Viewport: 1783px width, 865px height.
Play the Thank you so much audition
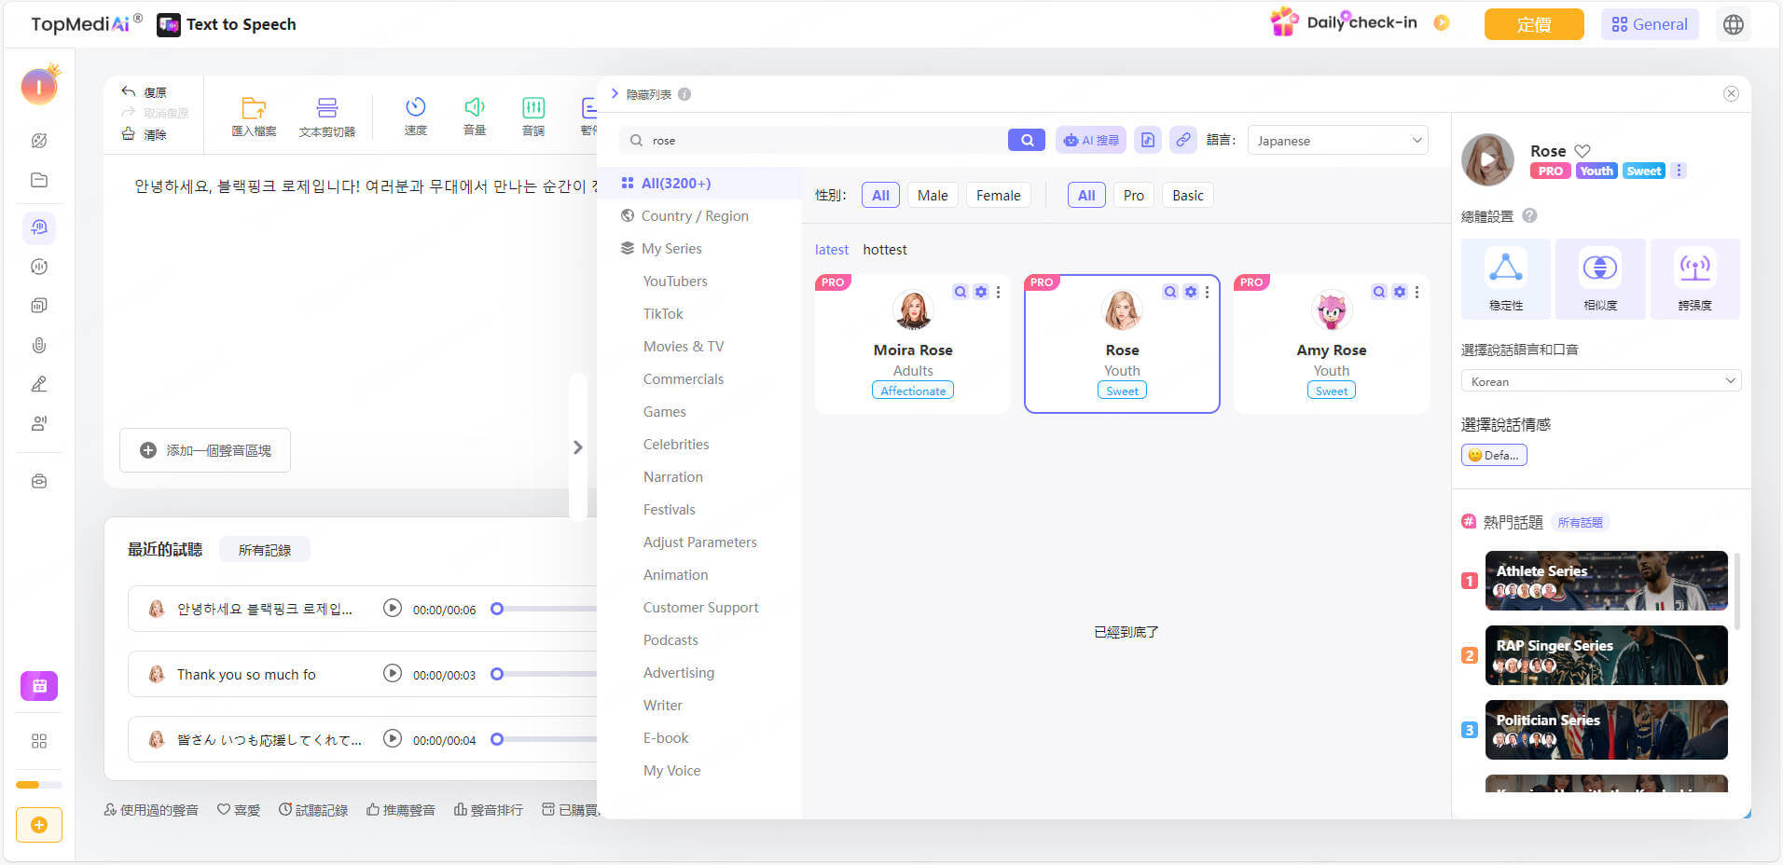point(393,673)
